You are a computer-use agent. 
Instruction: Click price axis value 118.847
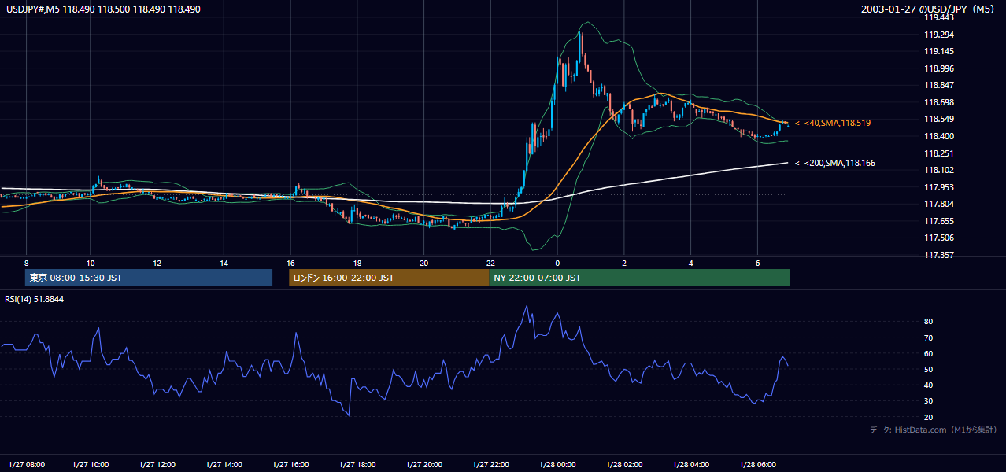[940, 86]
